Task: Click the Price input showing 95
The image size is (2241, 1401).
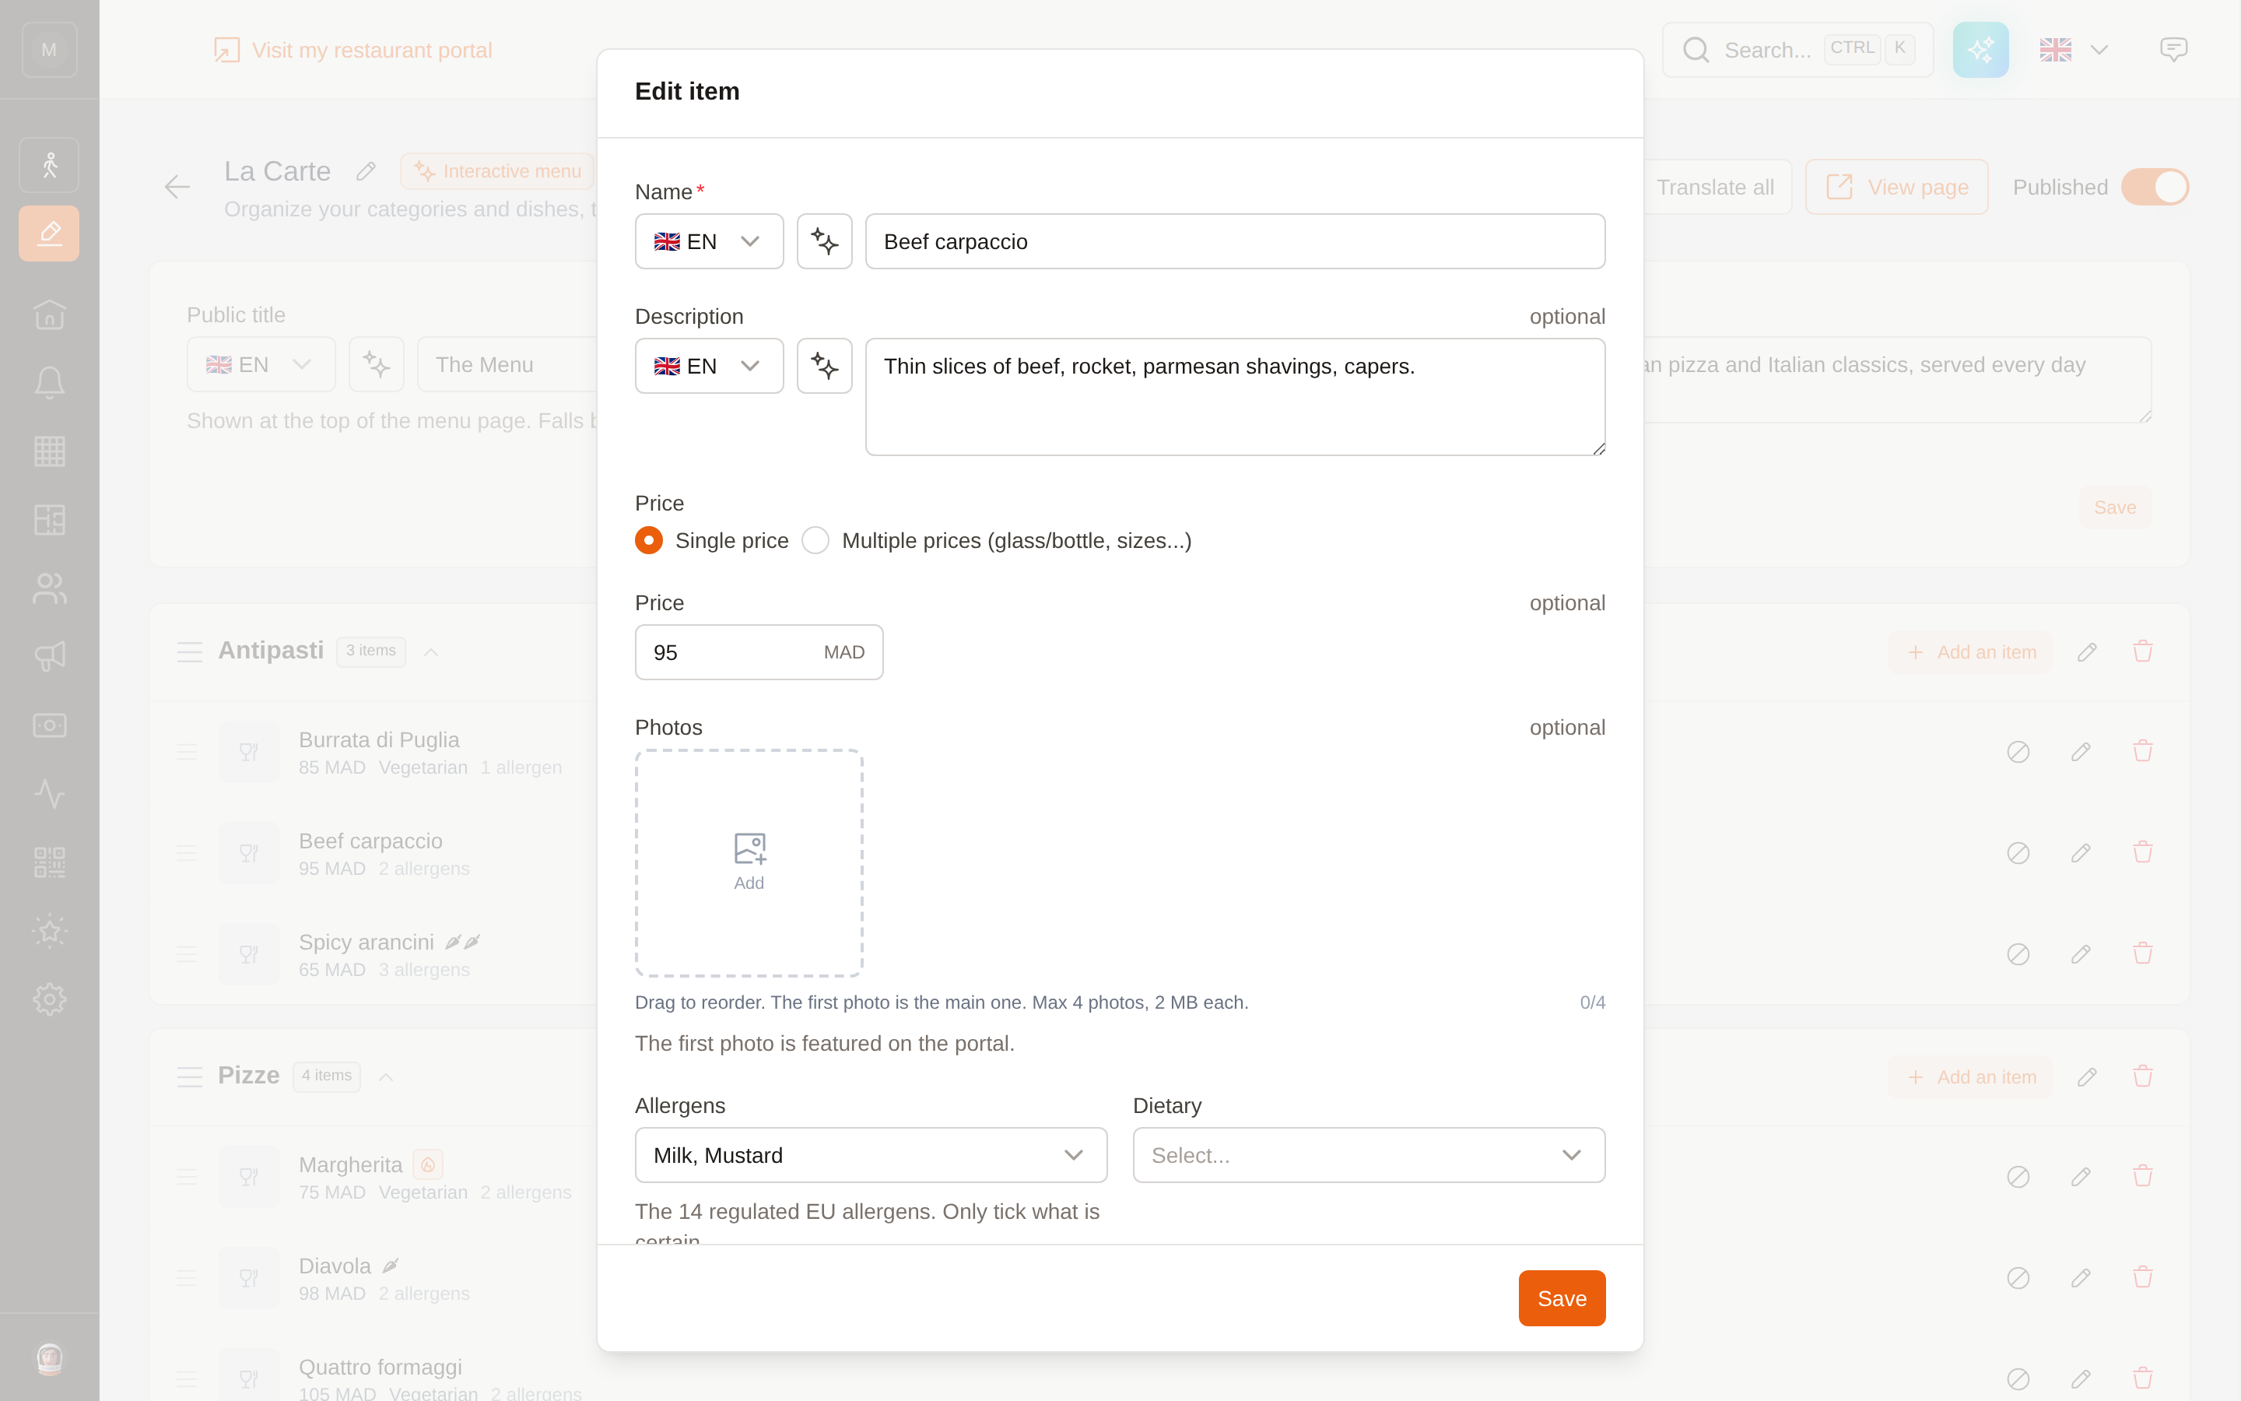Action: (759, 652)
